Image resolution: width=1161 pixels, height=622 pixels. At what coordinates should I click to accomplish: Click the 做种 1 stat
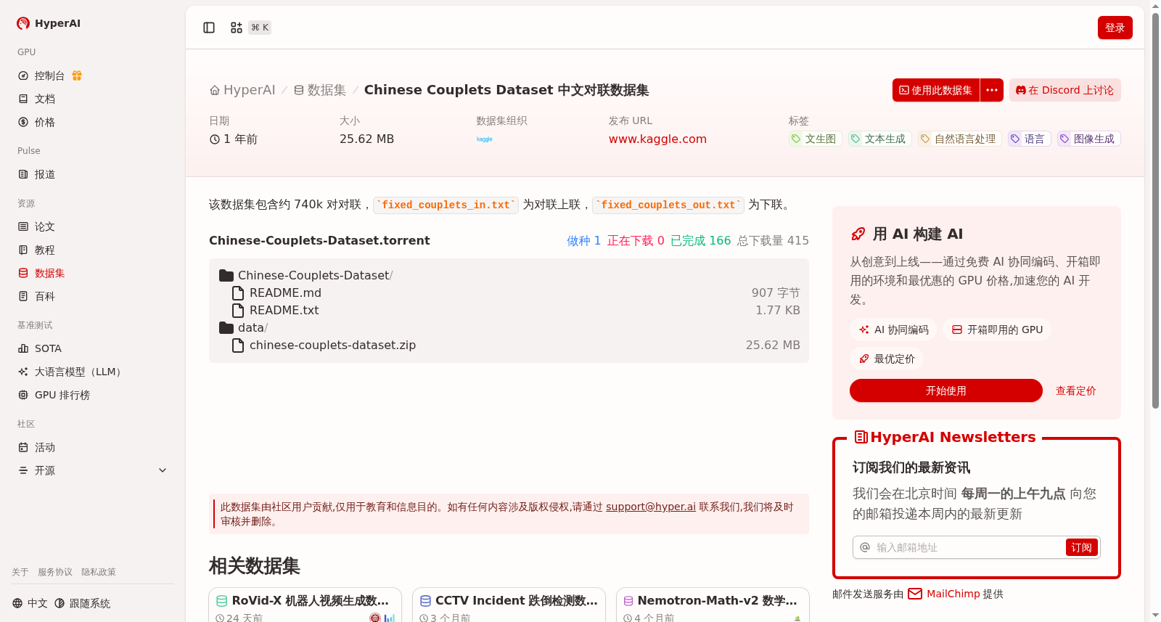click(583, 240)
